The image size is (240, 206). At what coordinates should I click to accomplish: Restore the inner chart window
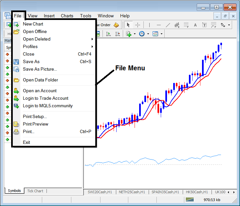(225, 16)
